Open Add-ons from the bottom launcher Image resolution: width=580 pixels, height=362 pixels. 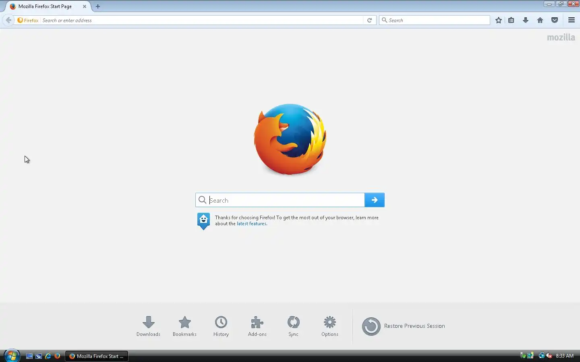pos(257,326)
